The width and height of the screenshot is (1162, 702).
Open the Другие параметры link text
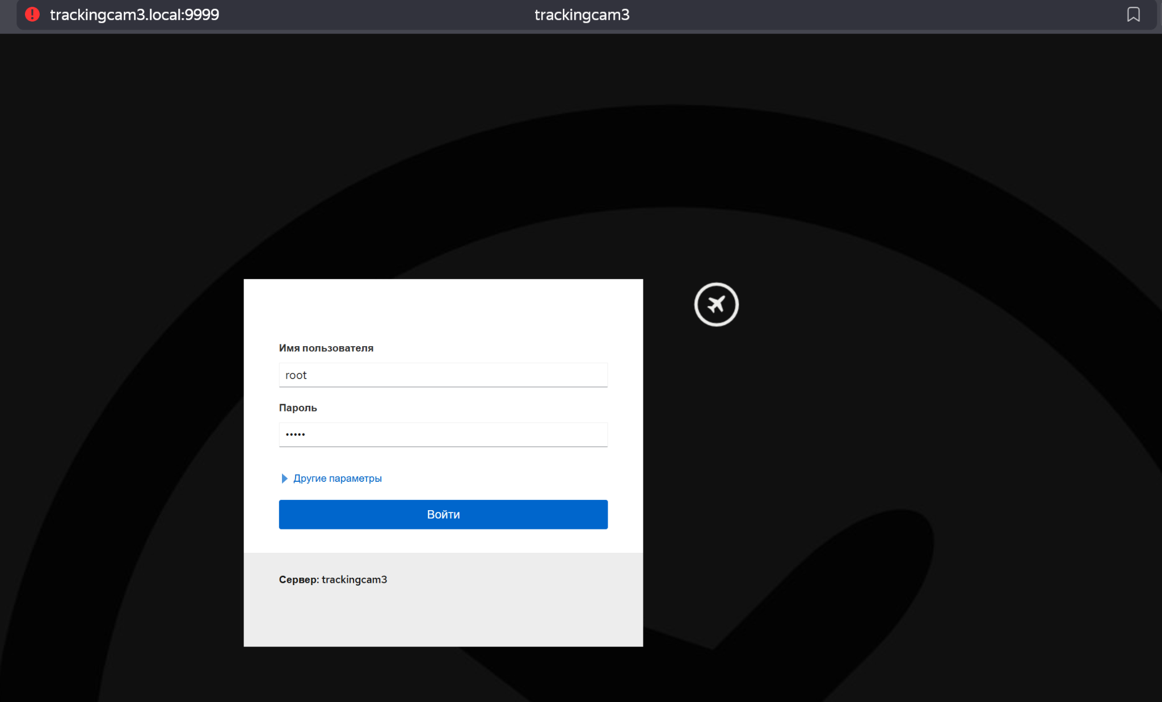click(337, 478)
